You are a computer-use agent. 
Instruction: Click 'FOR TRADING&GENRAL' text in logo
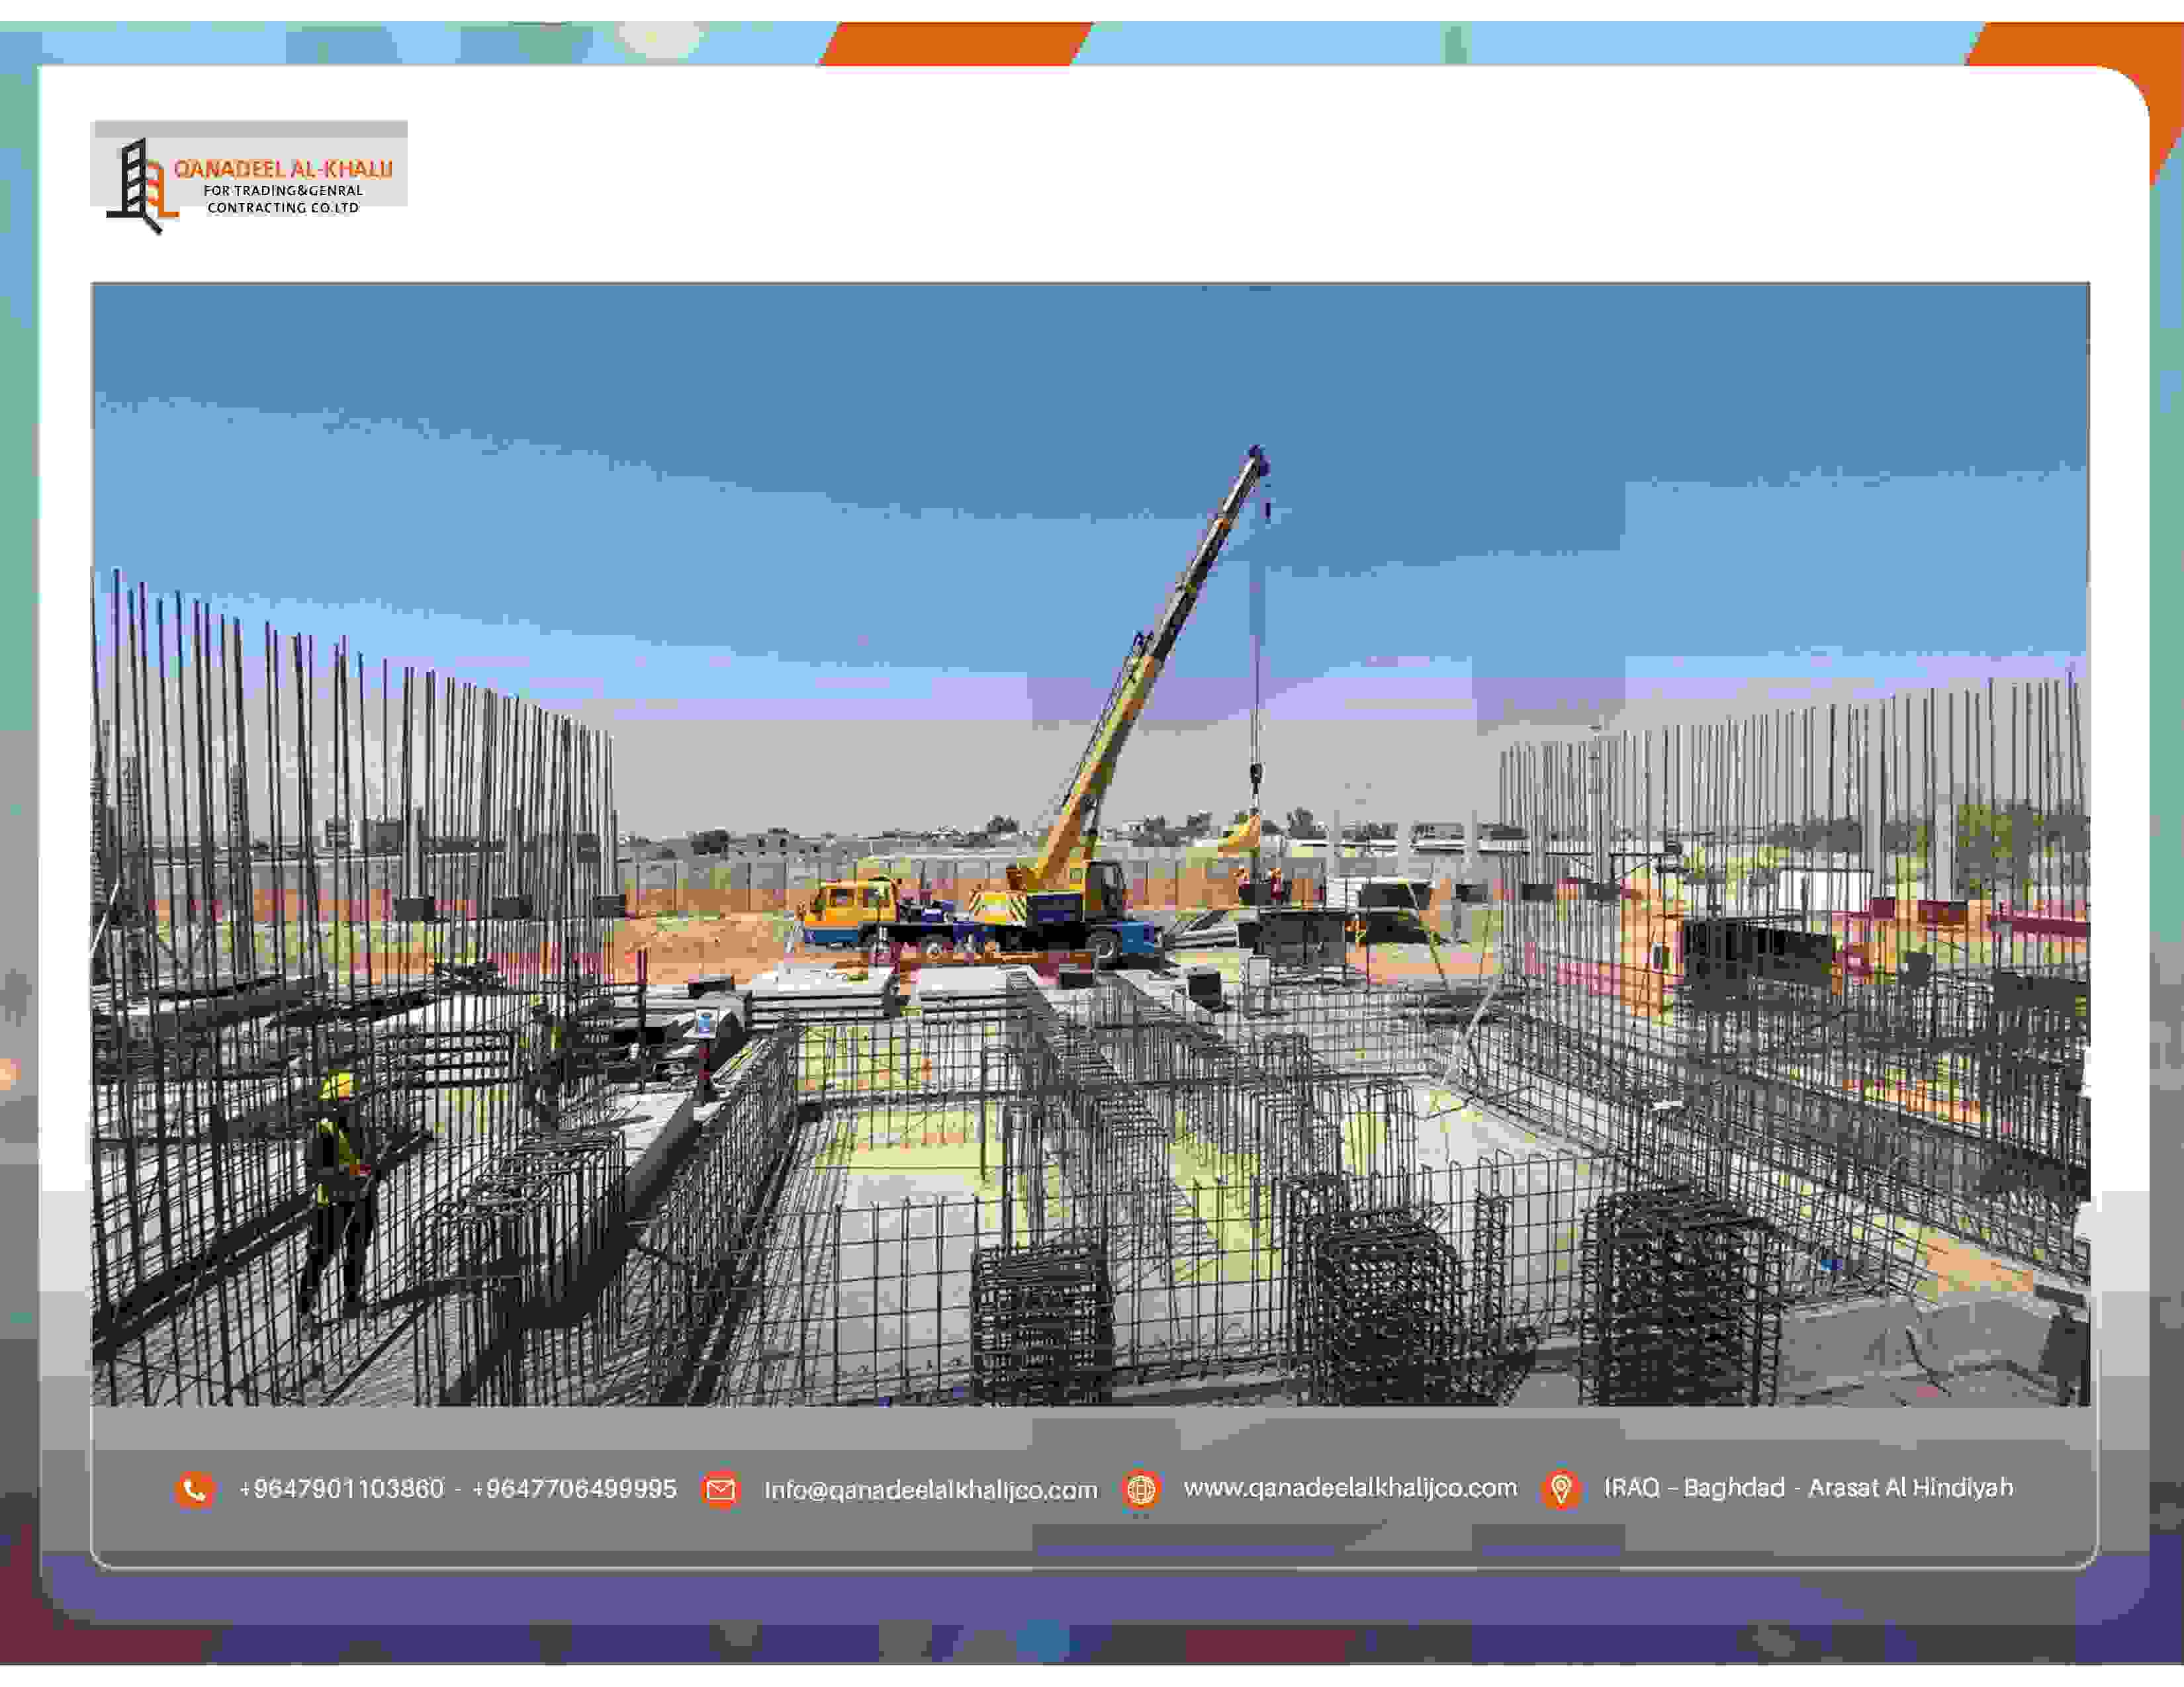(283, 191)
